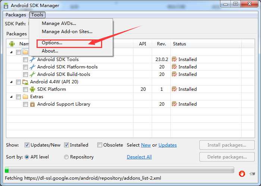Viewport: 261px width, 186px height.
Task: Click the API column header
Action: 143,44
